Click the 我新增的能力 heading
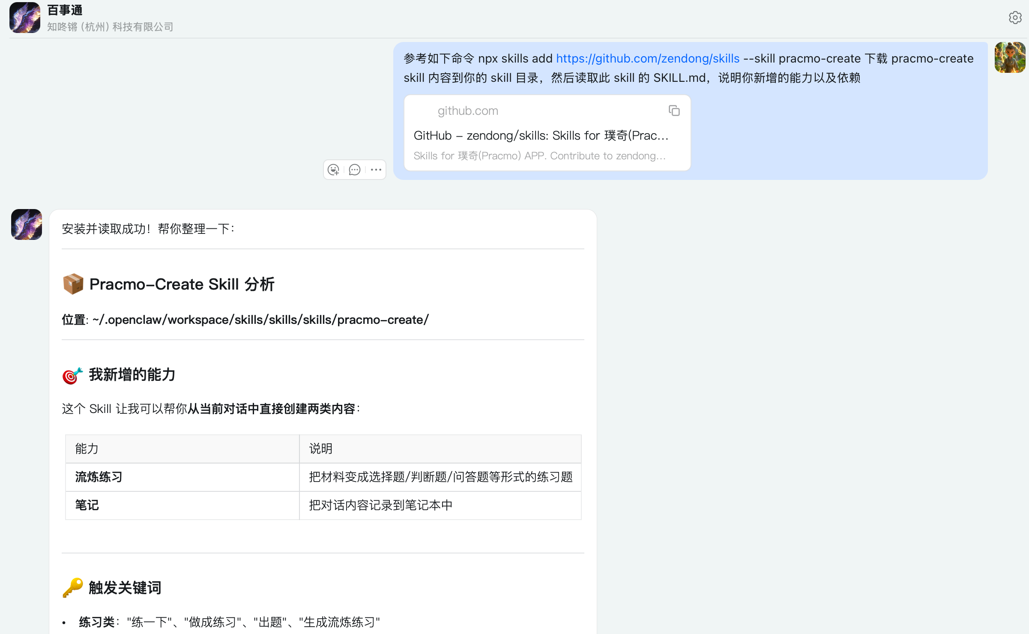The image size is (1029, 634). click(x=119, y=375)
